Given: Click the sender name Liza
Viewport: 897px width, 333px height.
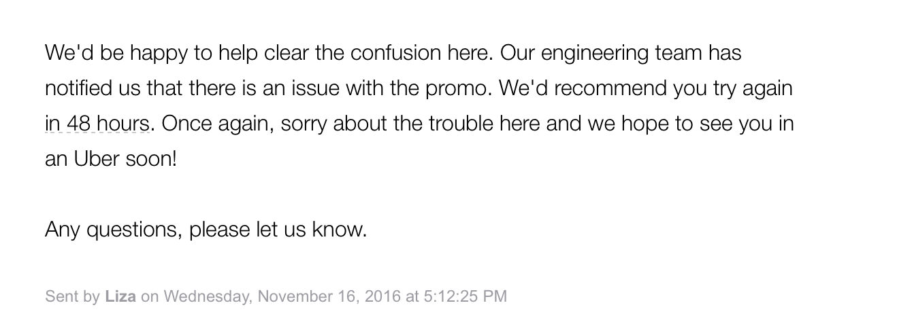Looking at the screenshot, I should coord(120,296).
